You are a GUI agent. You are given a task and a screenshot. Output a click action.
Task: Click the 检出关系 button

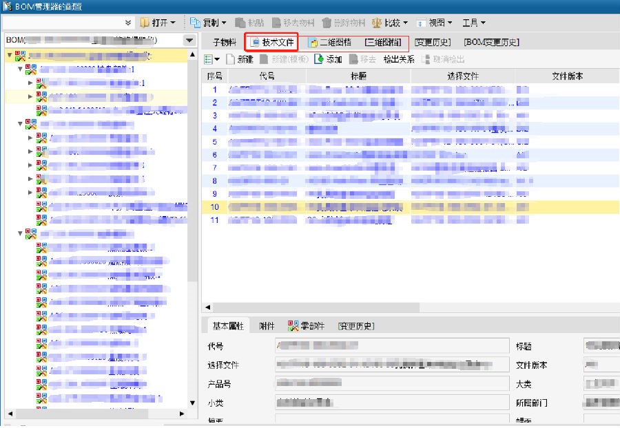click(x=399, y=59)
